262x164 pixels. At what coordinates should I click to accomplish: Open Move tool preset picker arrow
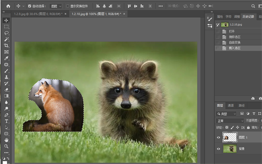coord(24,6)
